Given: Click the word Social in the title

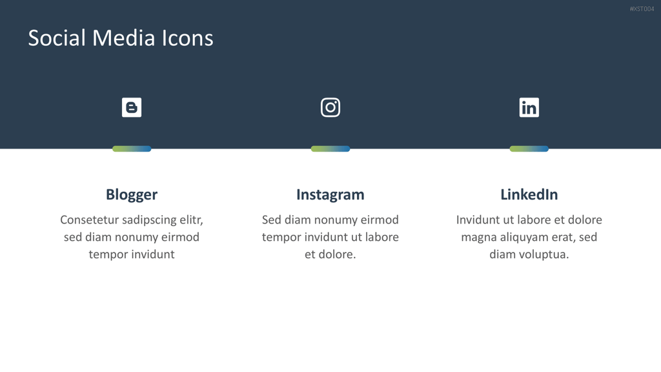Looking at the screenshot, I should tap(57, 38).
